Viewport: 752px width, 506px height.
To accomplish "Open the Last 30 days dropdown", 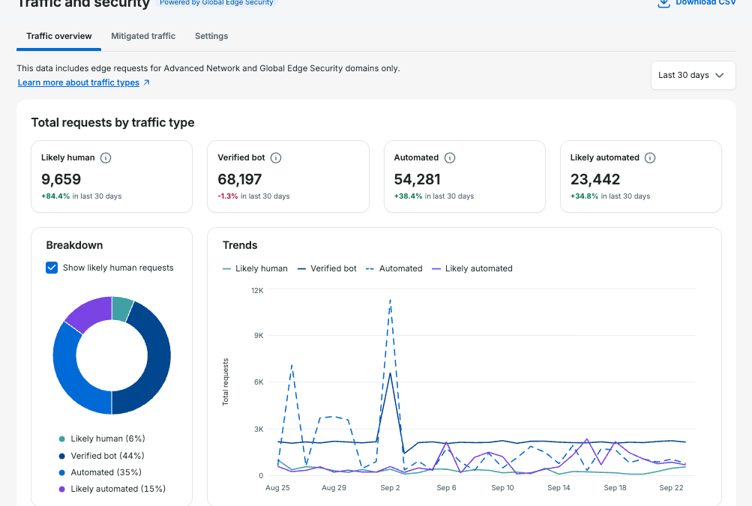I will tap(693, 75).
